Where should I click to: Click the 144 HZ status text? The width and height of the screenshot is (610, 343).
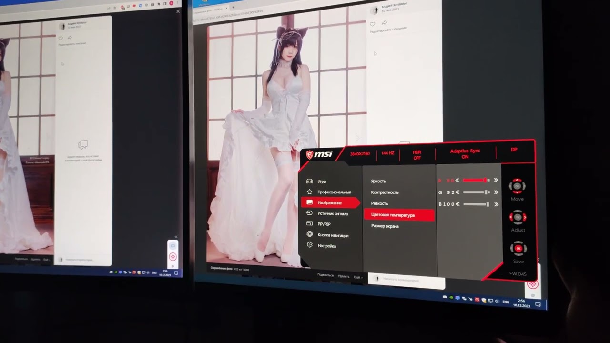pos(388,153)
